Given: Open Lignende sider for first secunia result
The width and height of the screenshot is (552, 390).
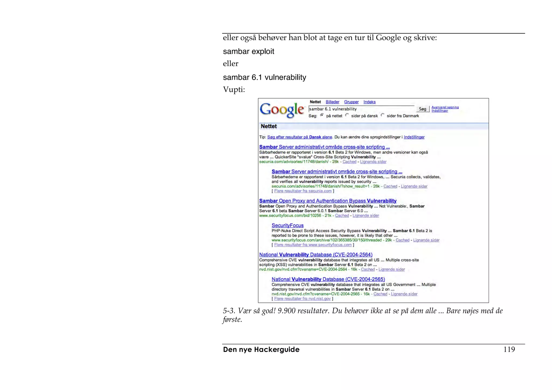Looking at the screenshot, I should pyautogui.click(x=373, y=162).
